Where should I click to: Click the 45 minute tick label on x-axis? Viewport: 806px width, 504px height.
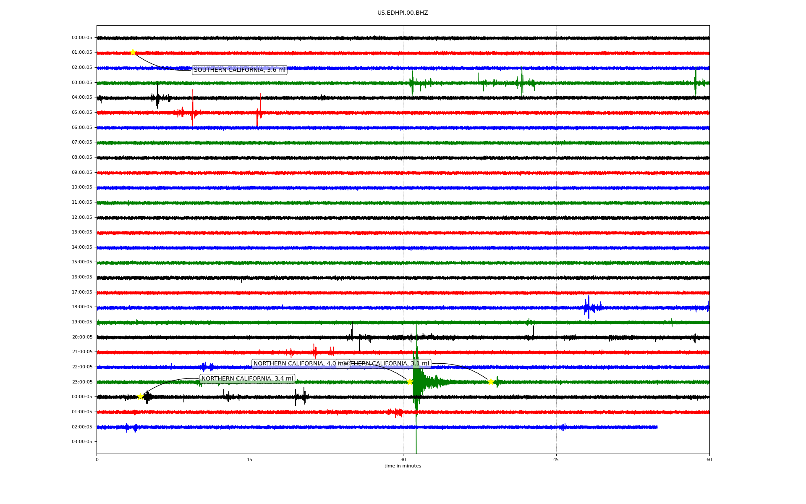click(x=556, y=459)
